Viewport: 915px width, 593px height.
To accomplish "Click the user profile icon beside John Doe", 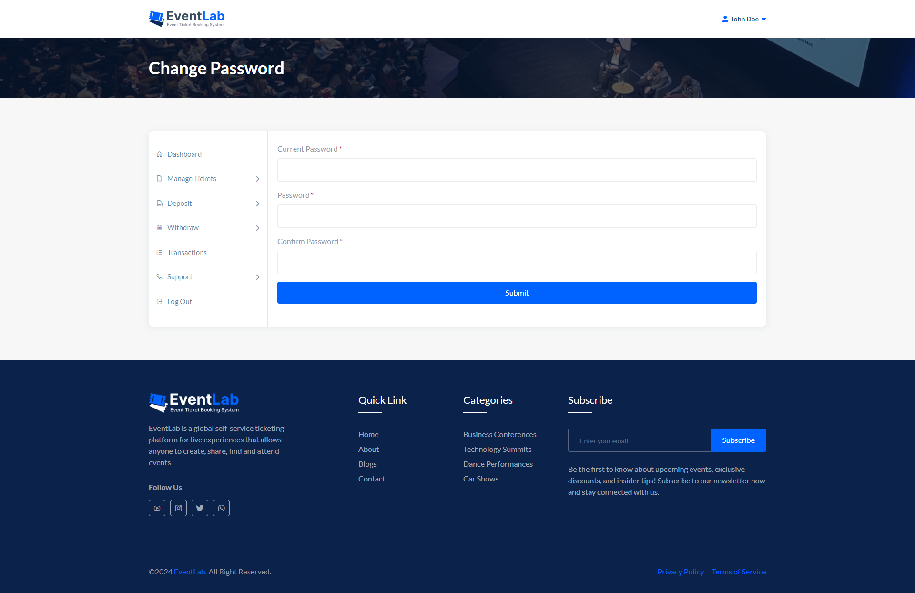I will 725,19.
